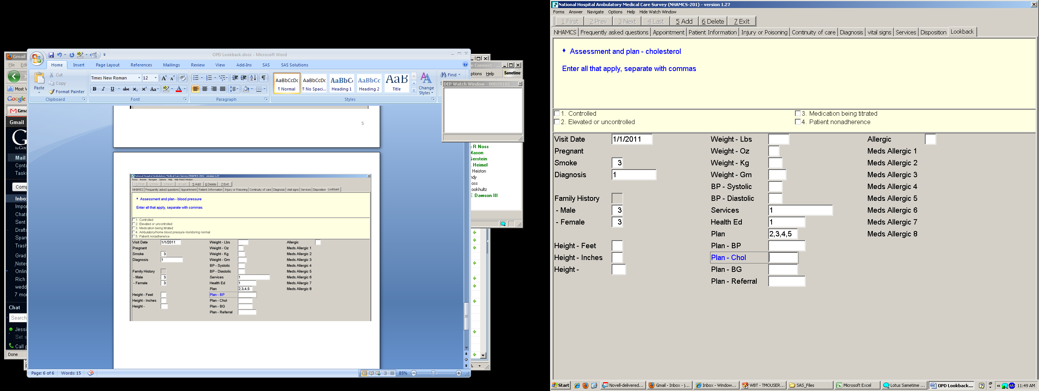
Task: Open SAS_Files folder from taskbar
Action: 810,385
